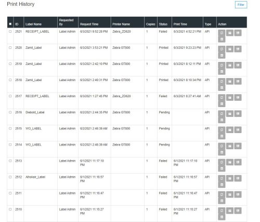This screenshot has width=260, height=222.
Task: Check the box for row ID 2521
Action: (10, 32)
